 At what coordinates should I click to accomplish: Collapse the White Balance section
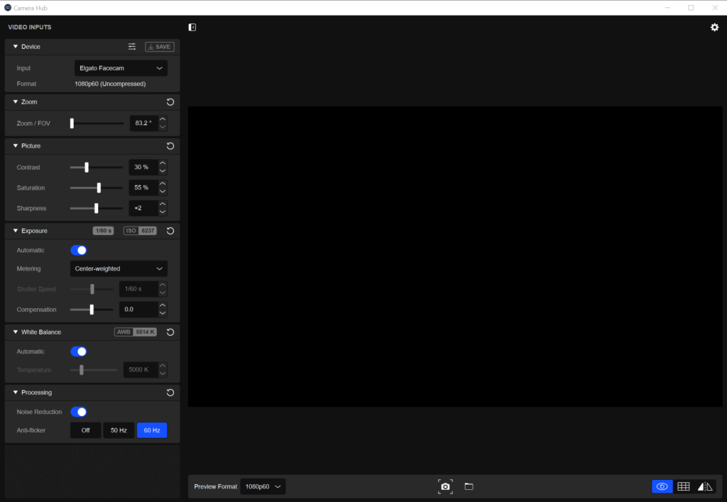coord(16,332)
